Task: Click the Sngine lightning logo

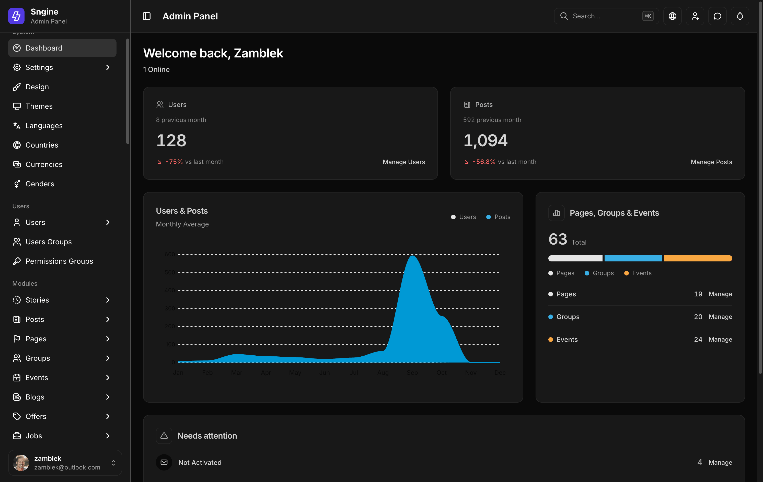Action: click(x=16, y=16)
